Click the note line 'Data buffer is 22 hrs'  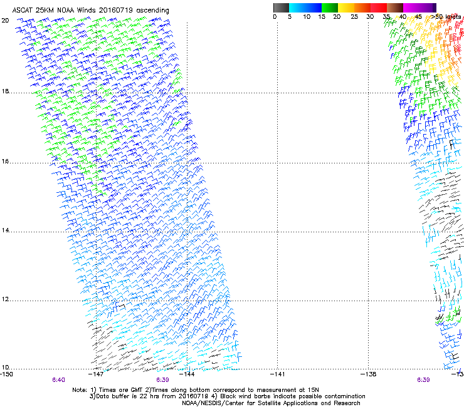point(227,396)
